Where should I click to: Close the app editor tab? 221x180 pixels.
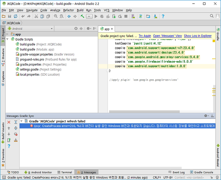(x=112, y=29)
